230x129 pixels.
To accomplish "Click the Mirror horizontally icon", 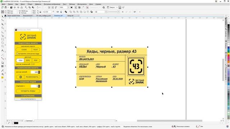I will click(57, 12).
